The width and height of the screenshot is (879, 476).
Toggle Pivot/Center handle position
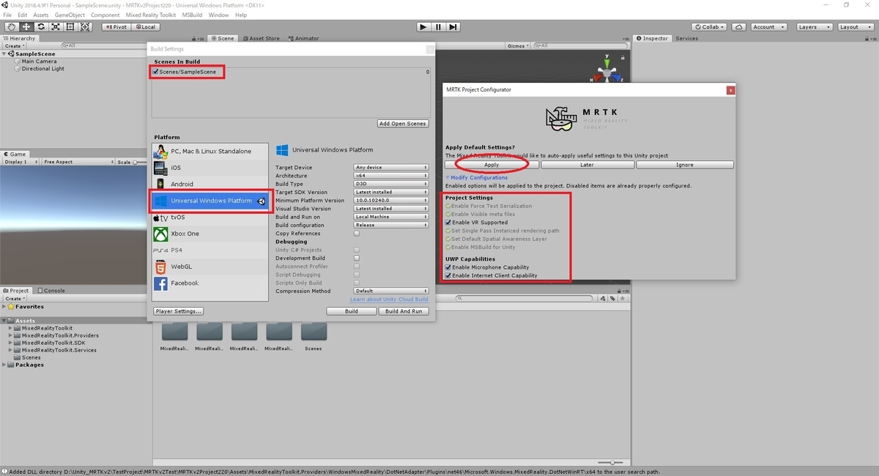click(x=116, y=27)
